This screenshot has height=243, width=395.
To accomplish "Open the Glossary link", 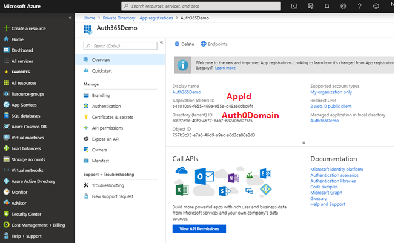I will pyautogui.click(x=319, y=198).
